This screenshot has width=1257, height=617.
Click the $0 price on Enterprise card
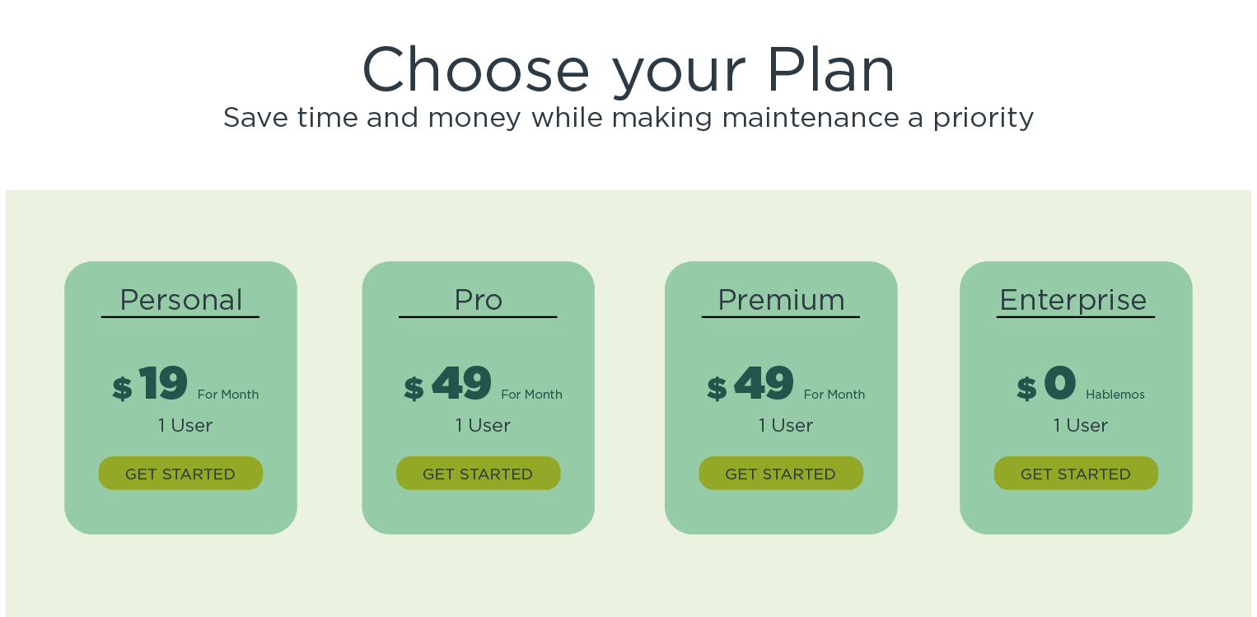(x=1047, y=384)
